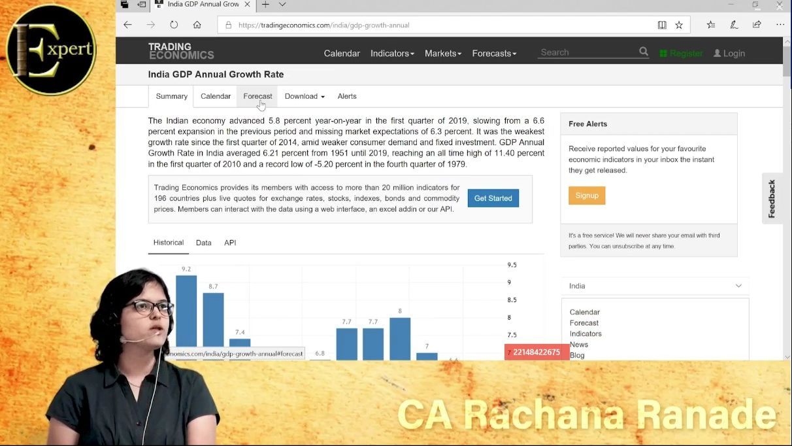Click the chart bar labeled 9.2
Image resolution: width=792 pixels, height=446 pixels.
(186, 317)
